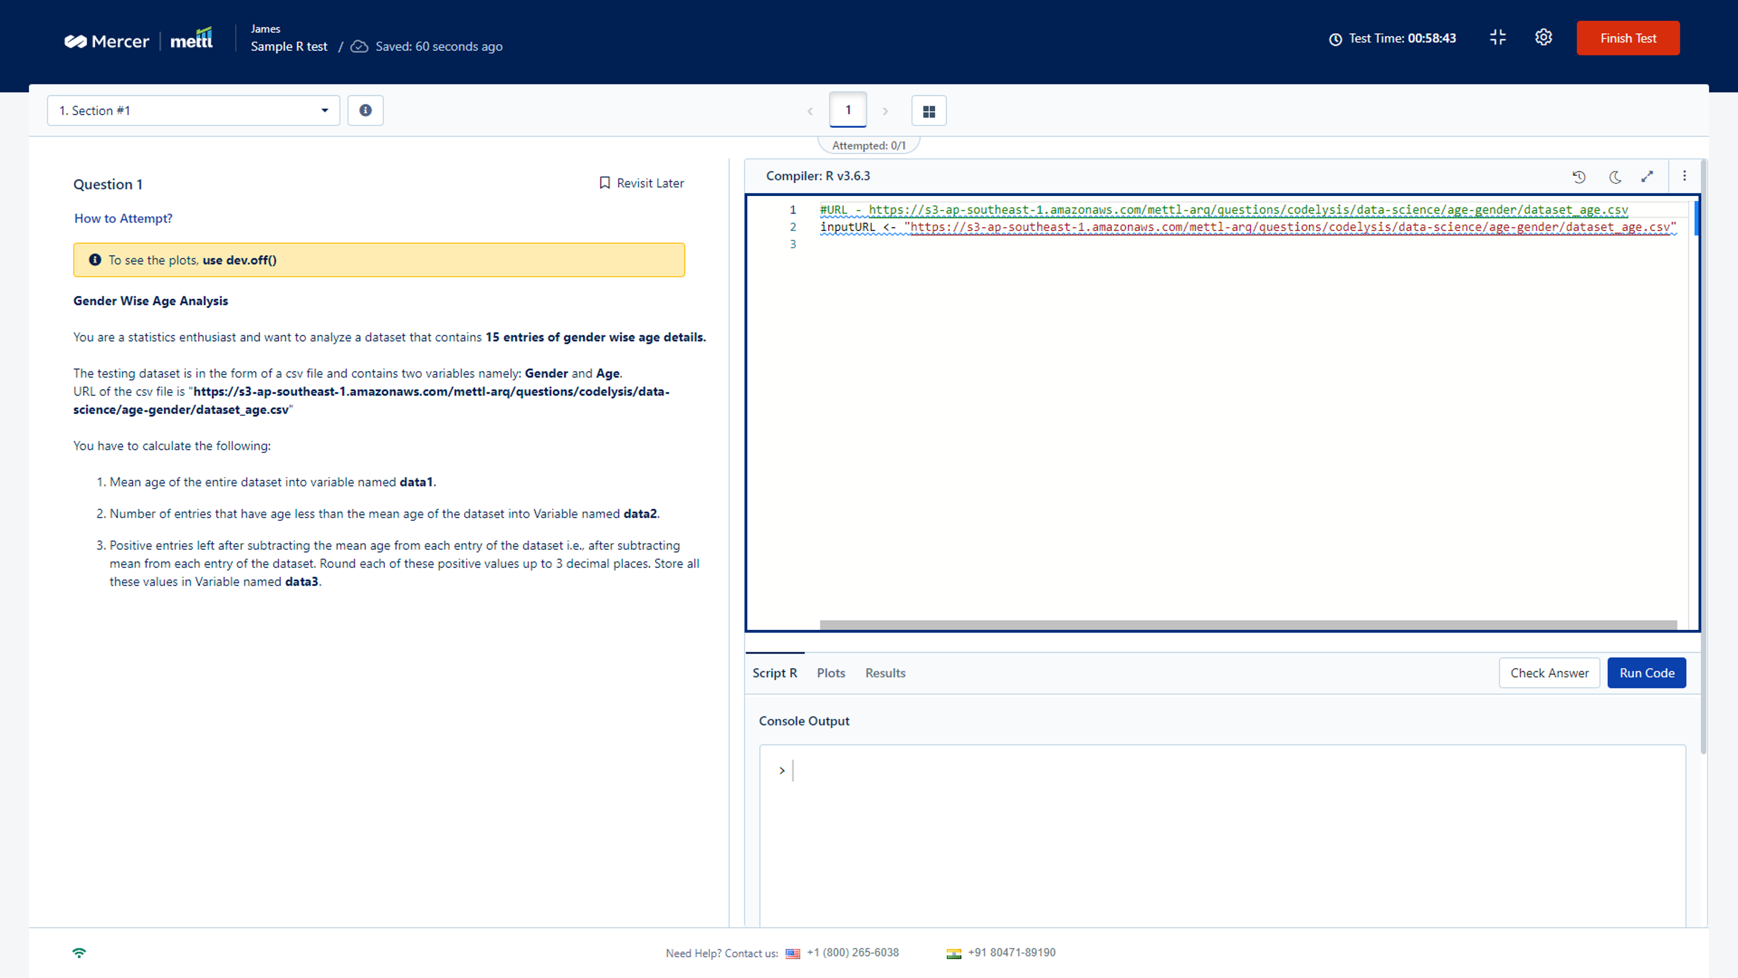Click the three-dot overflow menu icon
The width and height of the screenshot is (1738, 978).
point(1684,175)
